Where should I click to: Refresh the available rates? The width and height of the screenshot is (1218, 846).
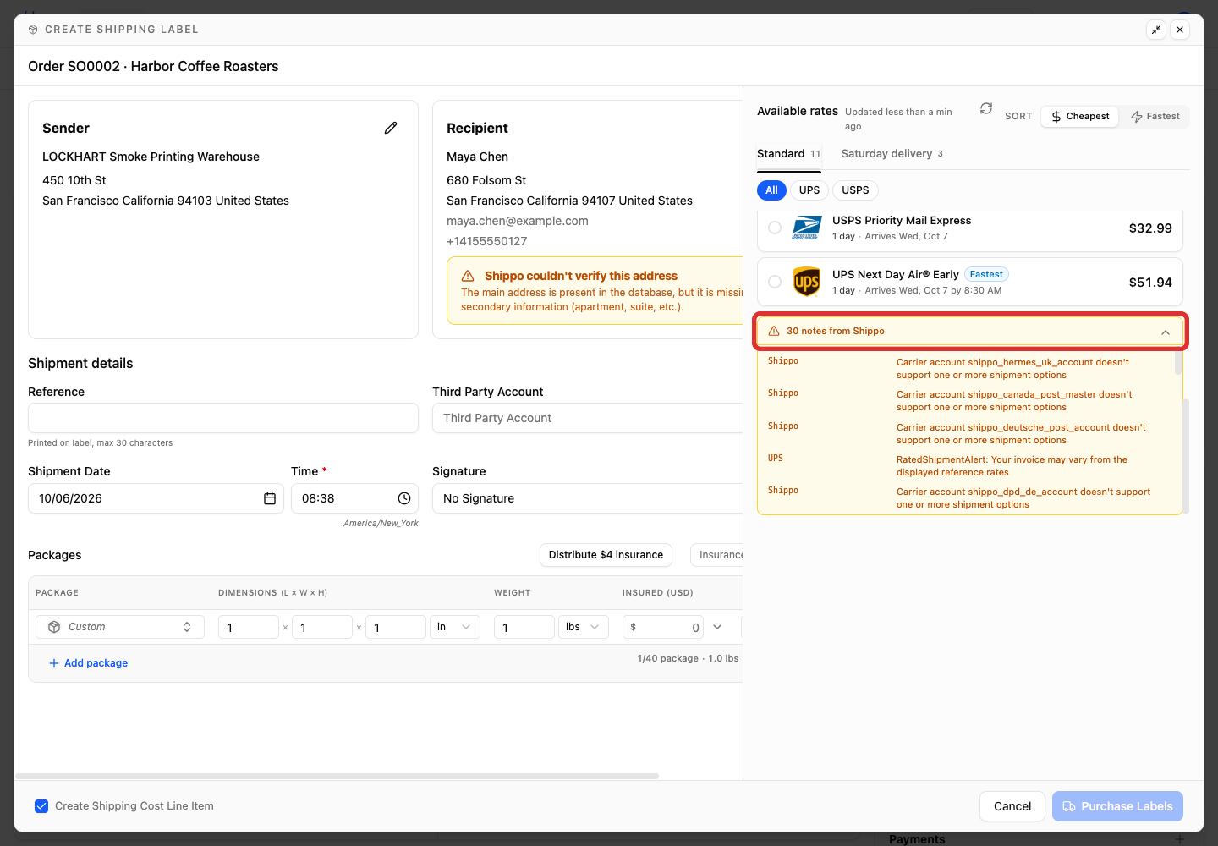pyautogui.click(x=986, y=109)
